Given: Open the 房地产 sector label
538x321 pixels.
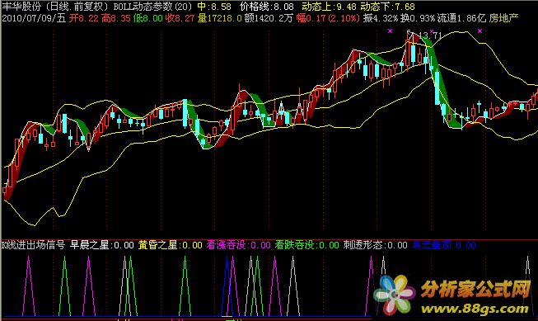Looking at the screenshot, I should pyautogui.click(x=503, y=18).
